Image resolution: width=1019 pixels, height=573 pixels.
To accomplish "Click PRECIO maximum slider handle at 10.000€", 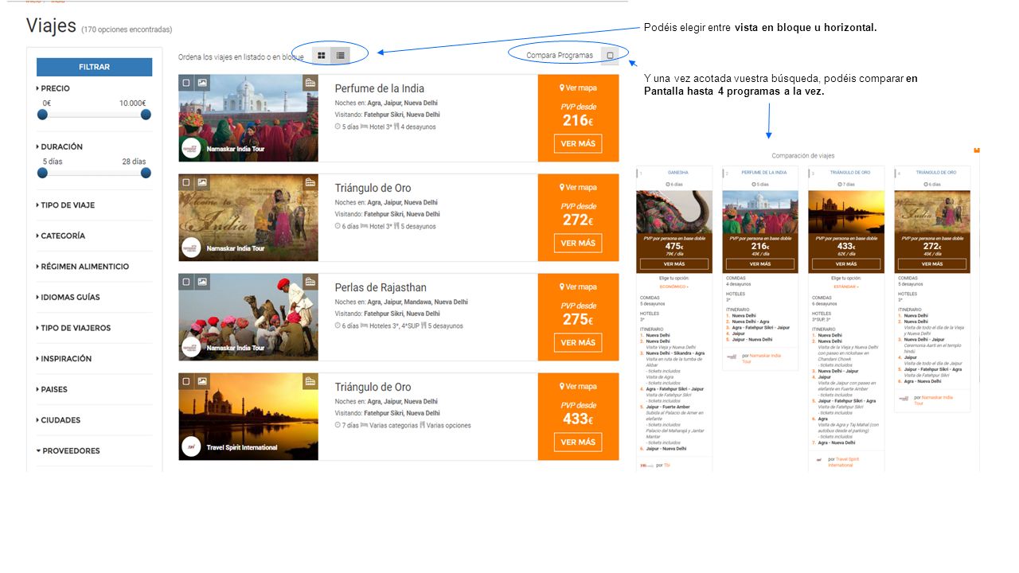I will [x=146, y=115].
